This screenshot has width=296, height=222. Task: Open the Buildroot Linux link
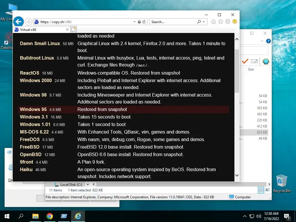37,58
